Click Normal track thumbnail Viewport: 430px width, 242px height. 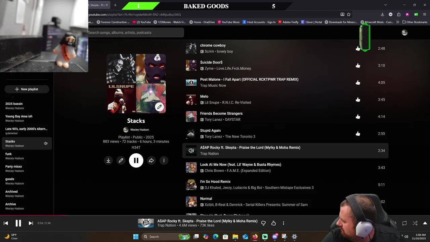(191, 202)
